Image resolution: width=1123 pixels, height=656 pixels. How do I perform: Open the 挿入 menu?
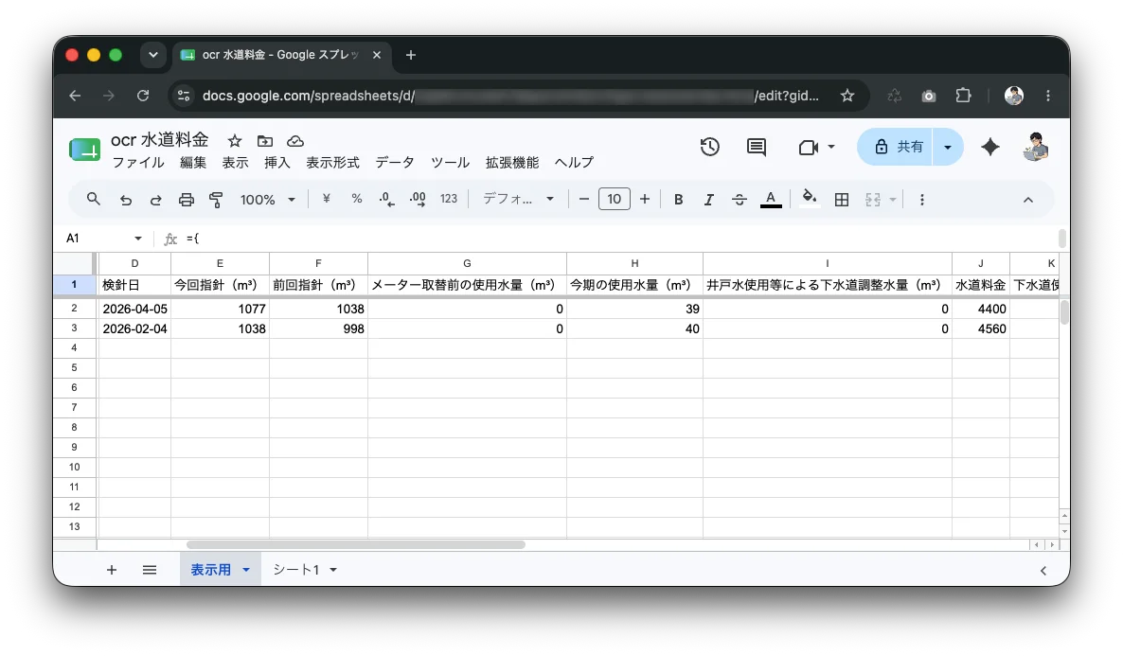click(277, 163)
